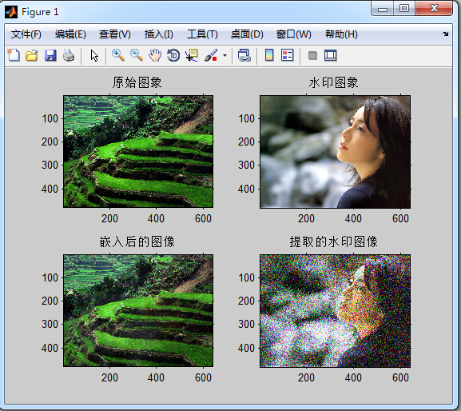
Task: Enable the Data Cursor tool
Action: tap(192, 55)
